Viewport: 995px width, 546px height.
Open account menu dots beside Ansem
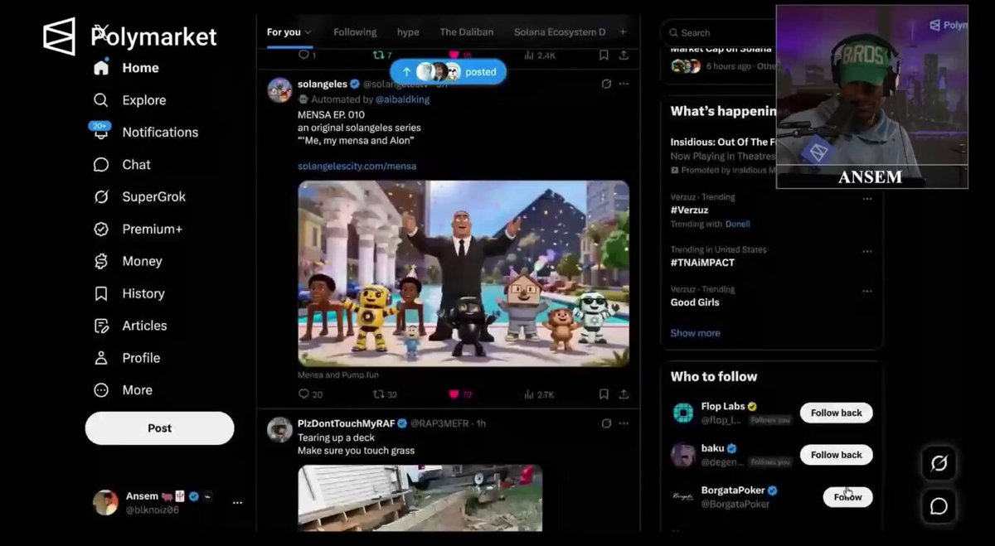pos(238,503)
